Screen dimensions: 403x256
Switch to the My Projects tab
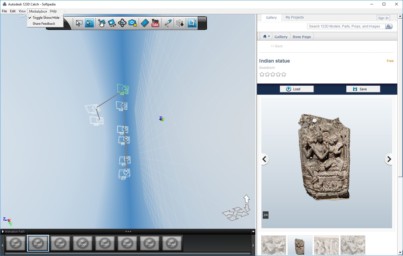coord(295,17)
